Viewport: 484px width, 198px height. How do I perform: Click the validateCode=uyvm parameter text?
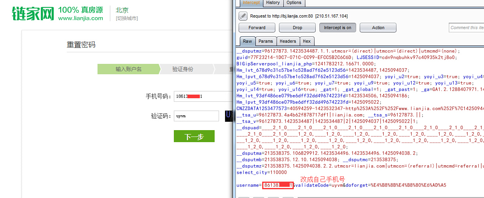(318, 185)
